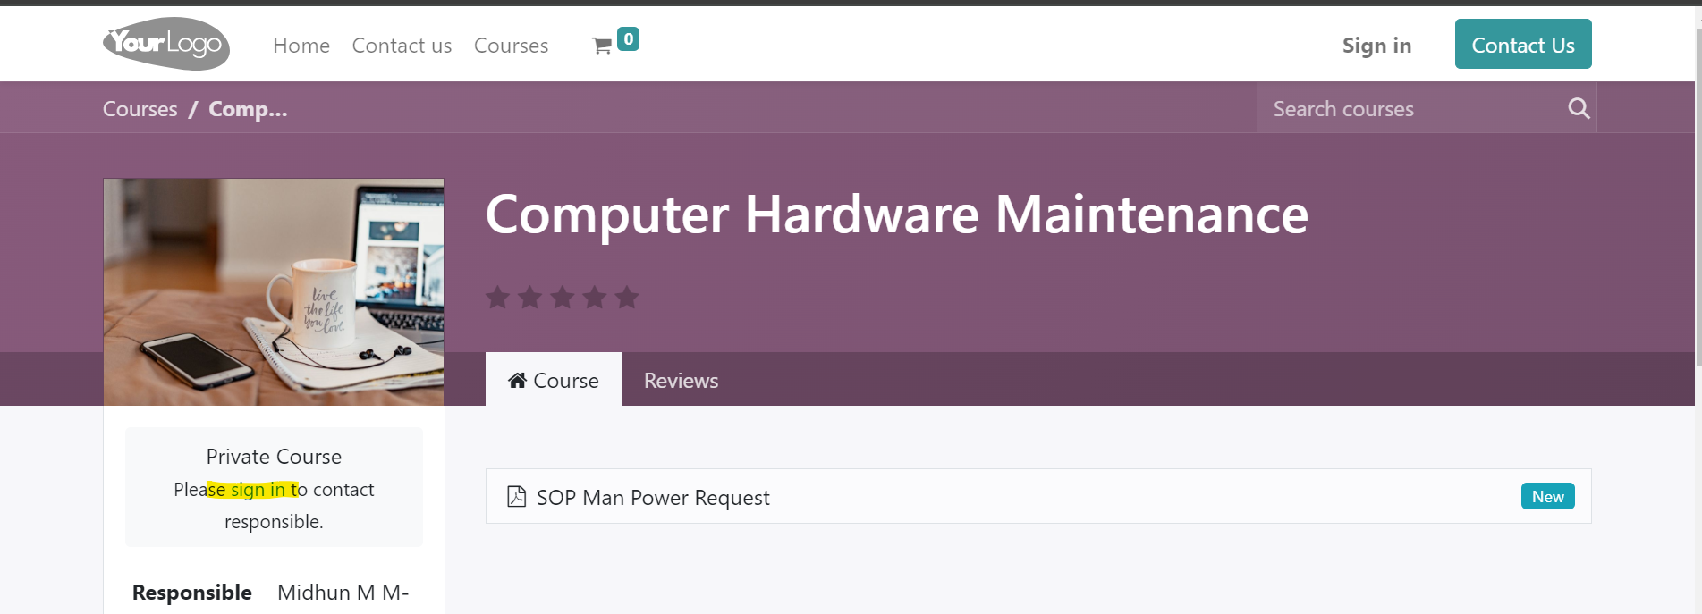Click the Courses breadcrumb link
This screenshot has width=1702, height=614.
(x=140, y=109)
